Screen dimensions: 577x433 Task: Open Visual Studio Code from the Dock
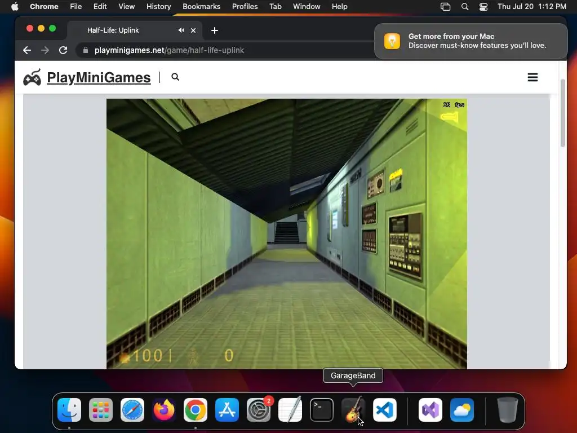(385, 410)
